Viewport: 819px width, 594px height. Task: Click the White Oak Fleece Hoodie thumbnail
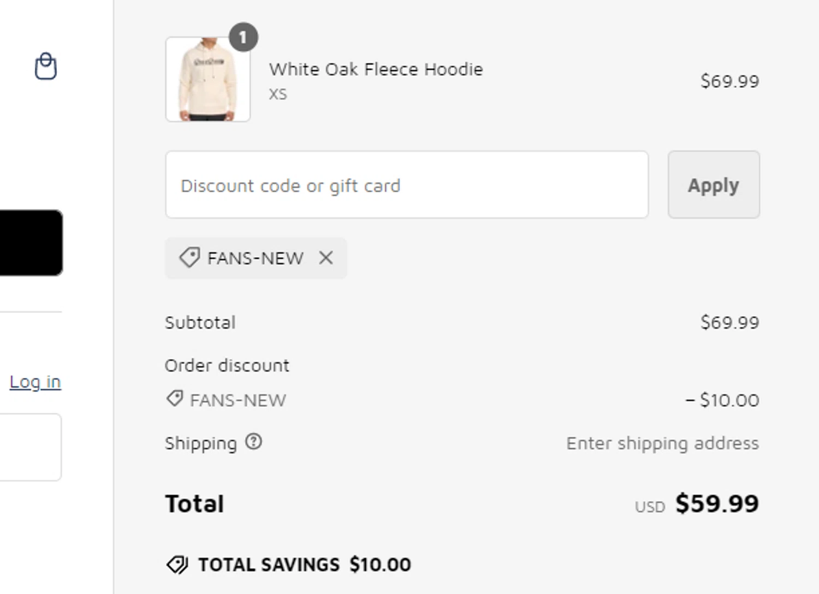[208, 80]
